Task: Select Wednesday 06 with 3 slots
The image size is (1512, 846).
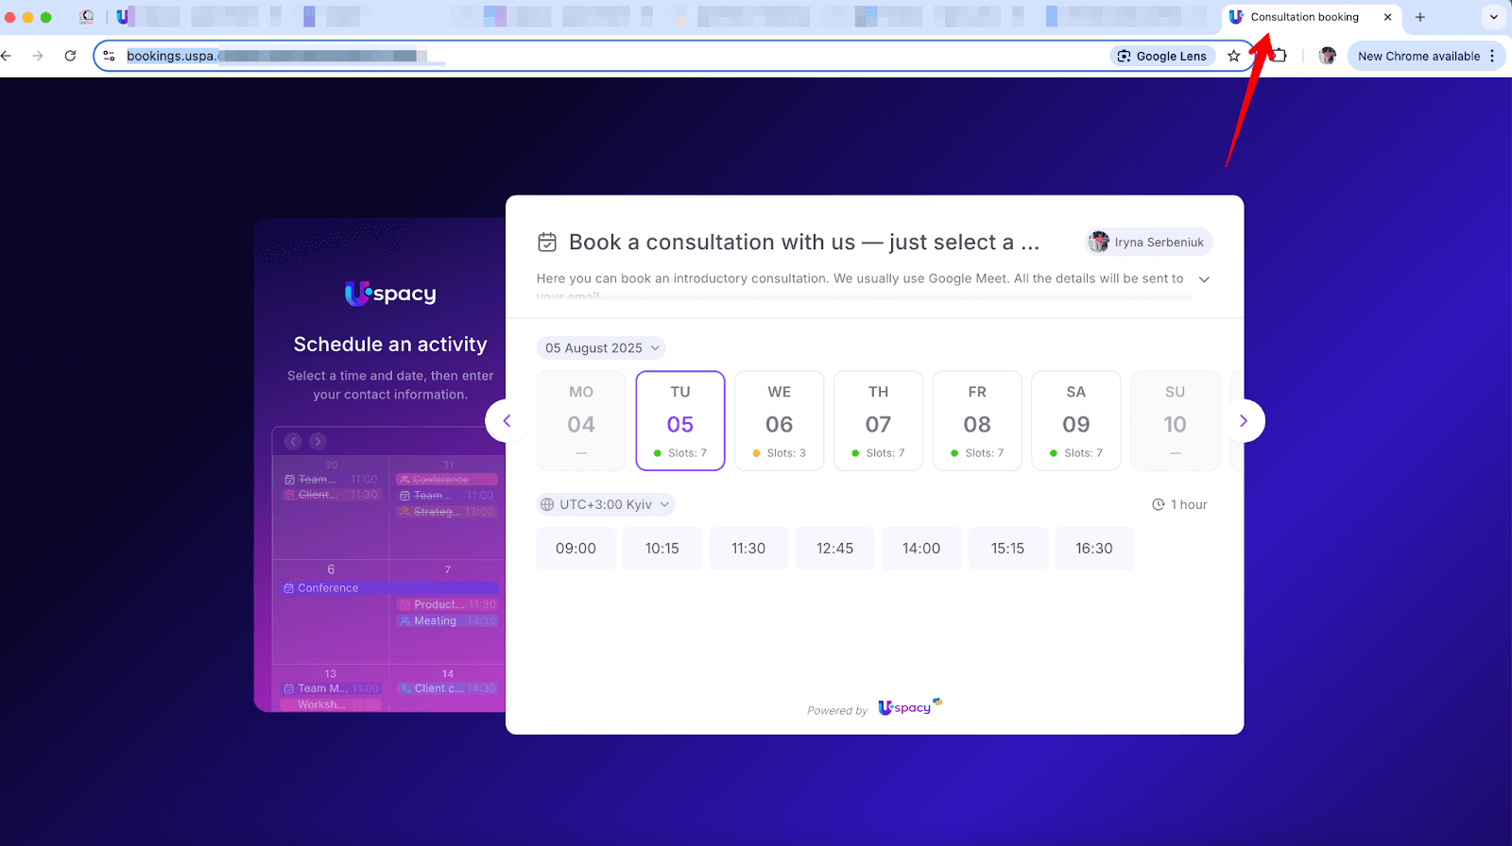Action: click(779, 421)
